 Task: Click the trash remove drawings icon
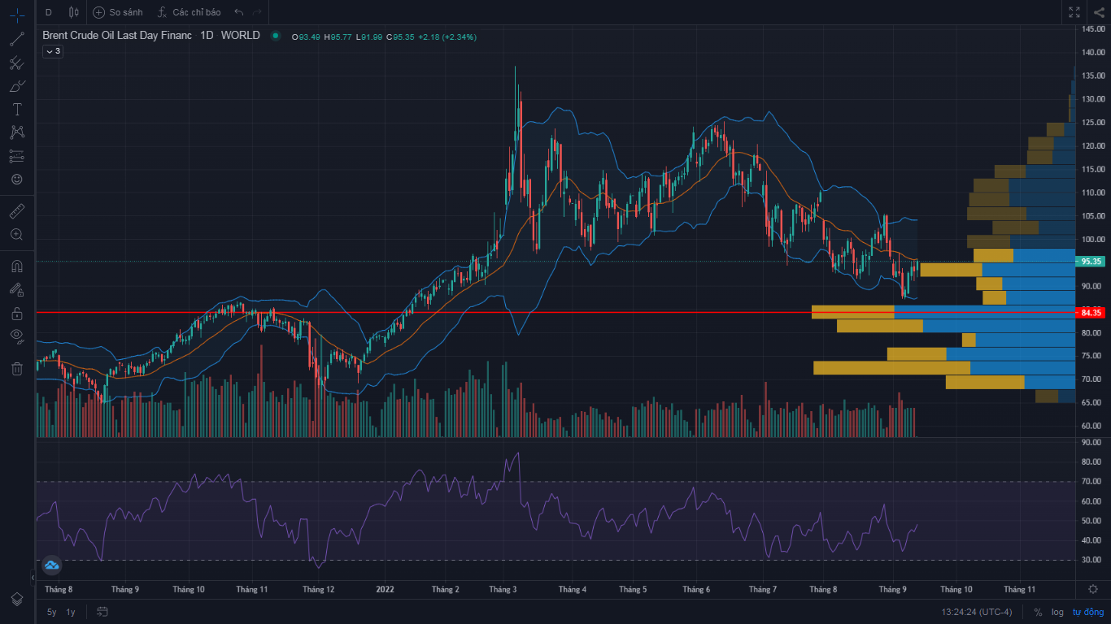[17, 369]
